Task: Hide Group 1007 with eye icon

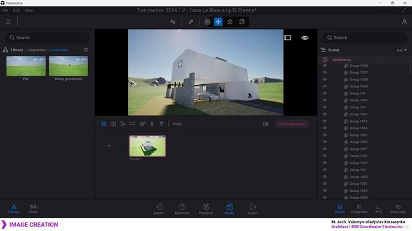Action: pyautogui.click(x=324, y=73)
